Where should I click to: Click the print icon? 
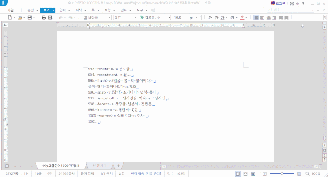tap(44, 18)
